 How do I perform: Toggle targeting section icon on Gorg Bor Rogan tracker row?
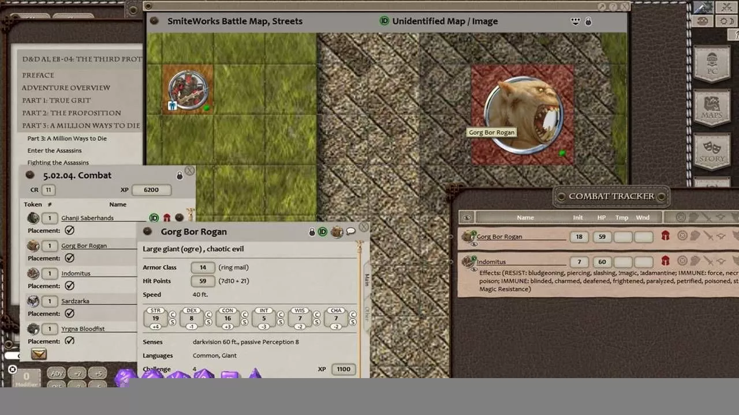pos(682,236)
